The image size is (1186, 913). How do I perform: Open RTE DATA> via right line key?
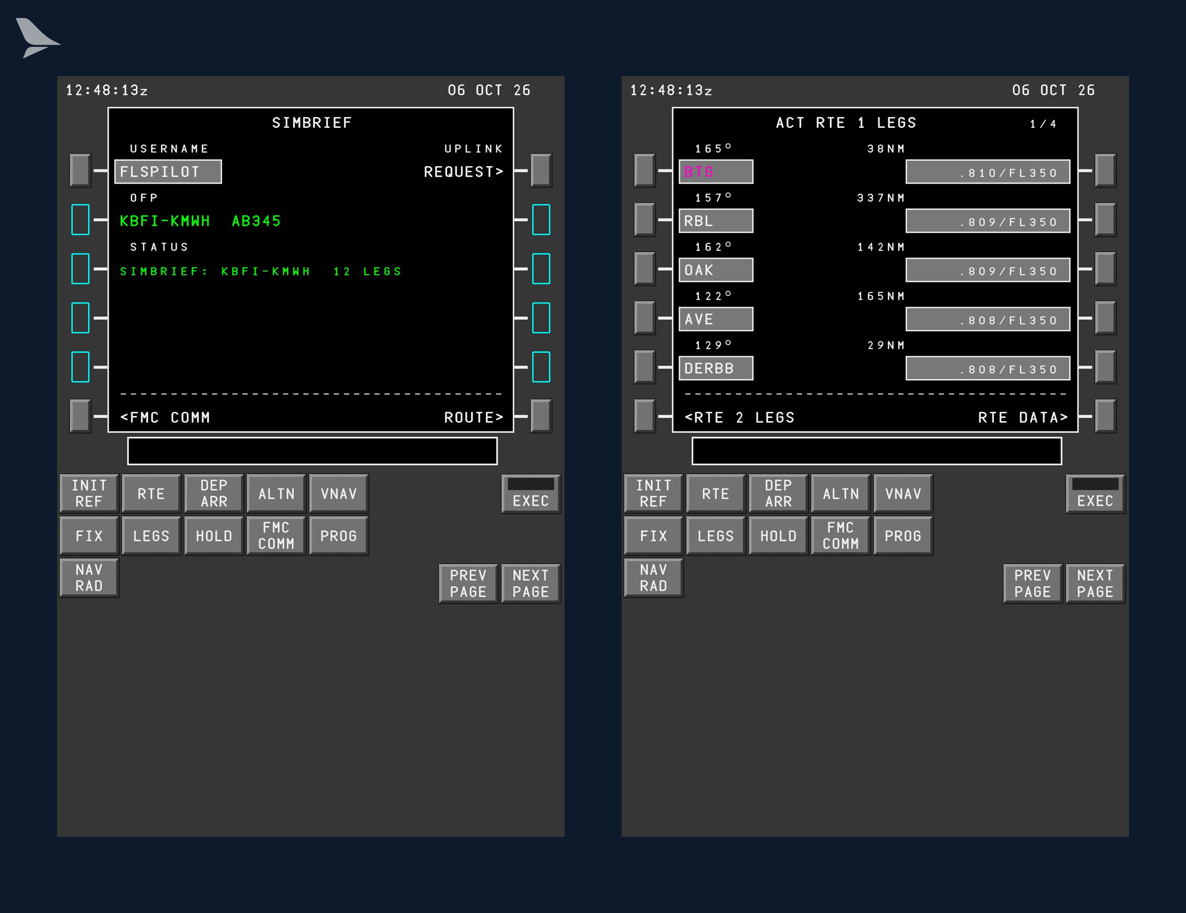coord(1105,416)
